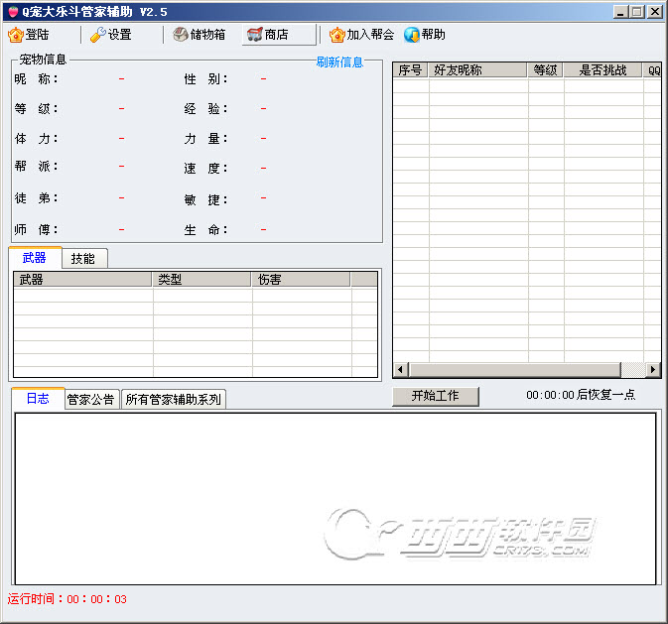Click the 等级 column header in friends list
668x624 pixels.
[545, 69]
